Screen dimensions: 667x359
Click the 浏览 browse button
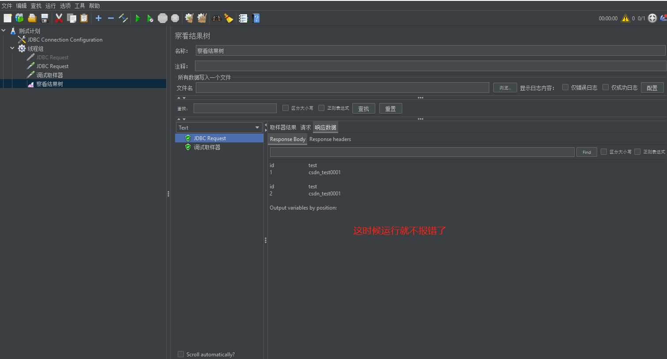point(505,88)
